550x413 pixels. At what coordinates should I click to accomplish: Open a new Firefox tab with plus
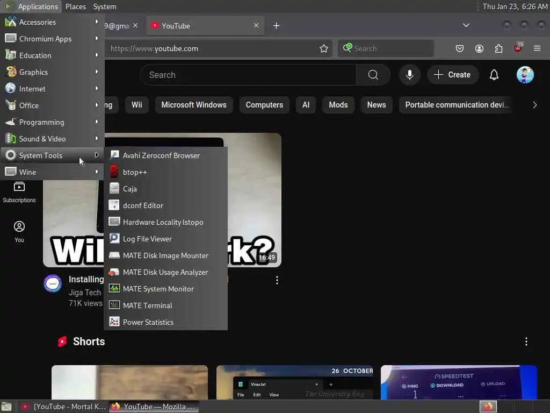tap(277, 26)
